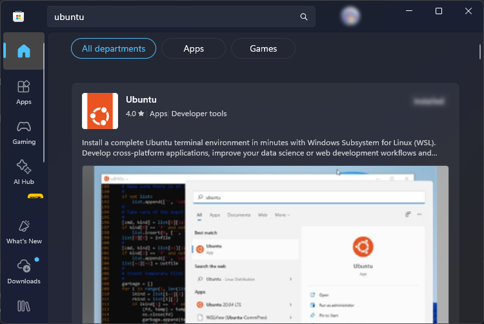Viewport: 484px width, 324px height.
Task: Open AI Hub in the sidebar
Action: pyautogui.click(x=24, y=172)
